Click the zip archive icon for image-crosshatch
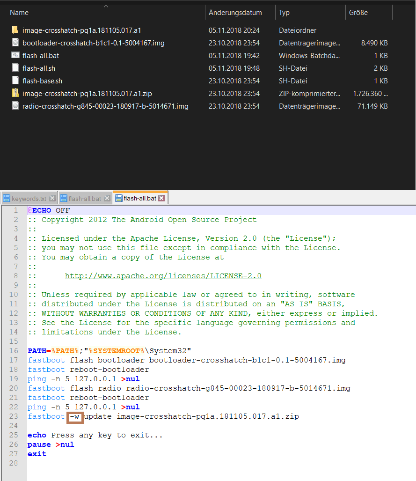Viewport: 416px width, 481px height. (15, 94)
